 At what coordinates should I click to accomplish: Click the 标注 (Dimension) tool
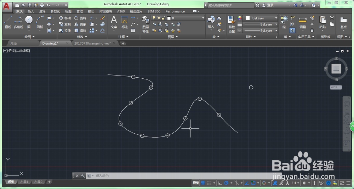tap(125, 22)
